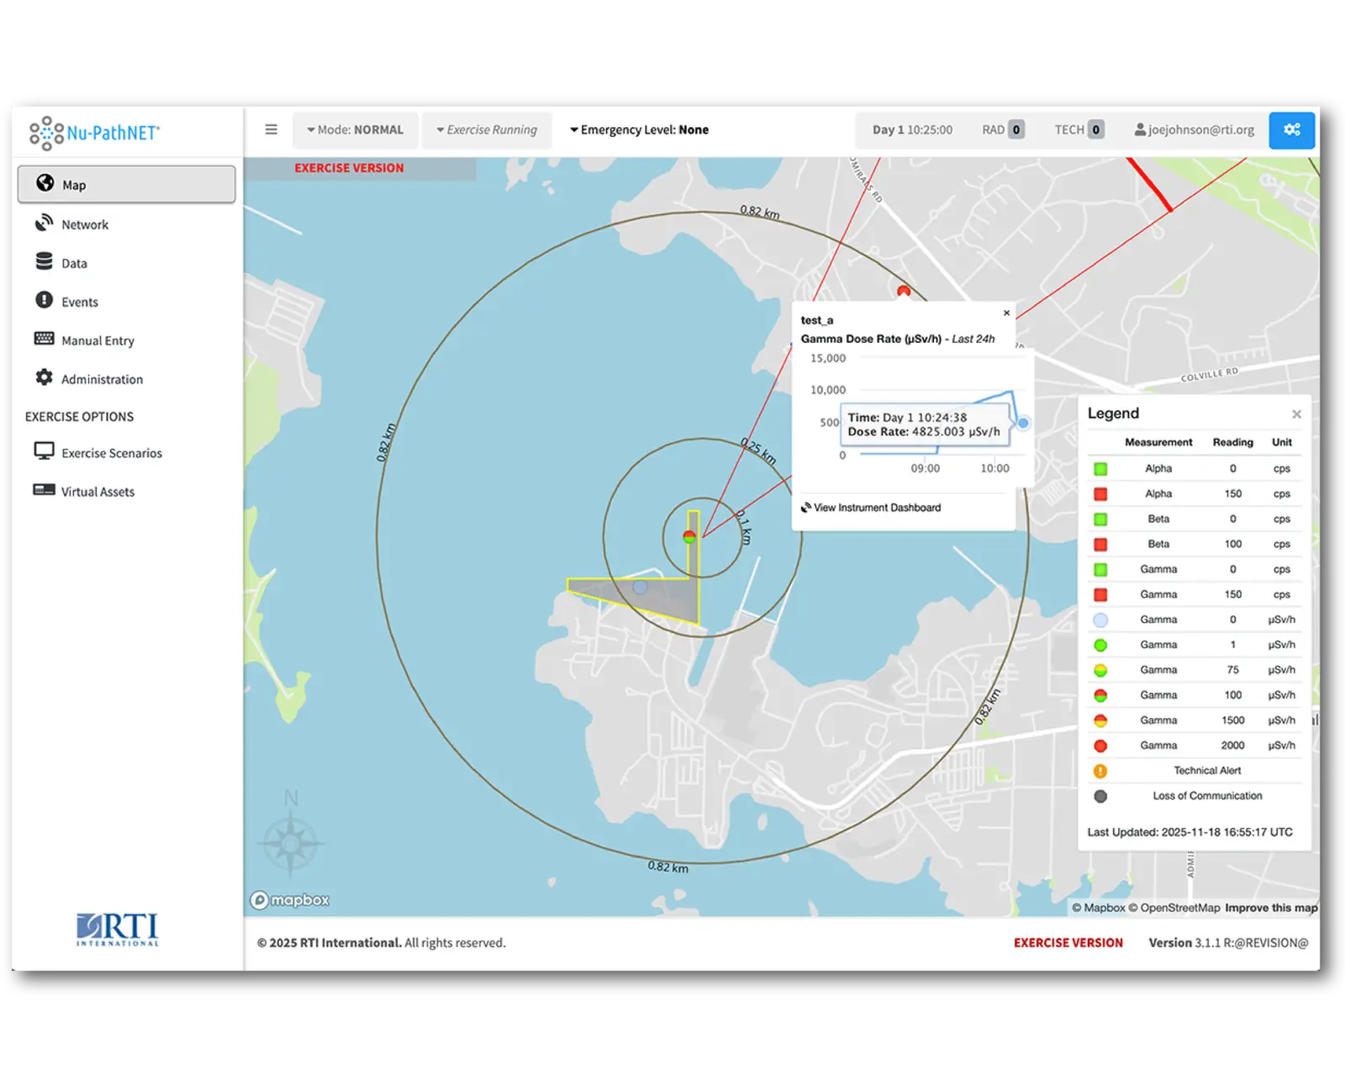Image resolution: width=1345 pixels, height=1077 pixels.
Task: Open the Data section
Action: pyautogui.click(x=126, y=263)
